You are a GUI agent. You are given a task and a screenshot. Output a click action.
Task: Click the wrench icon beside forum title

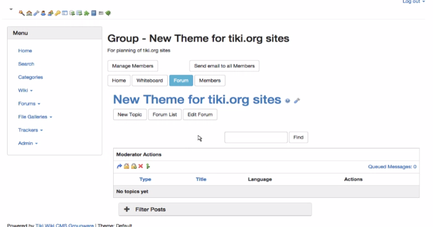(297, 101)
